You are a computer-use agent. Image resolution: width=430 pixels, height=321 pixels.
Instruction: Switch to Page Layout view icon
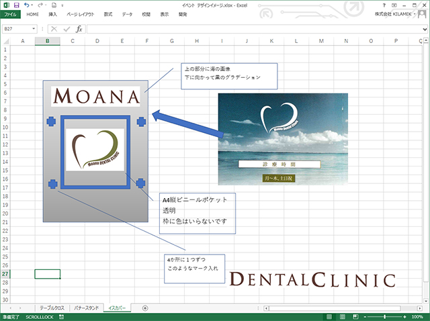tap(343, 317)
